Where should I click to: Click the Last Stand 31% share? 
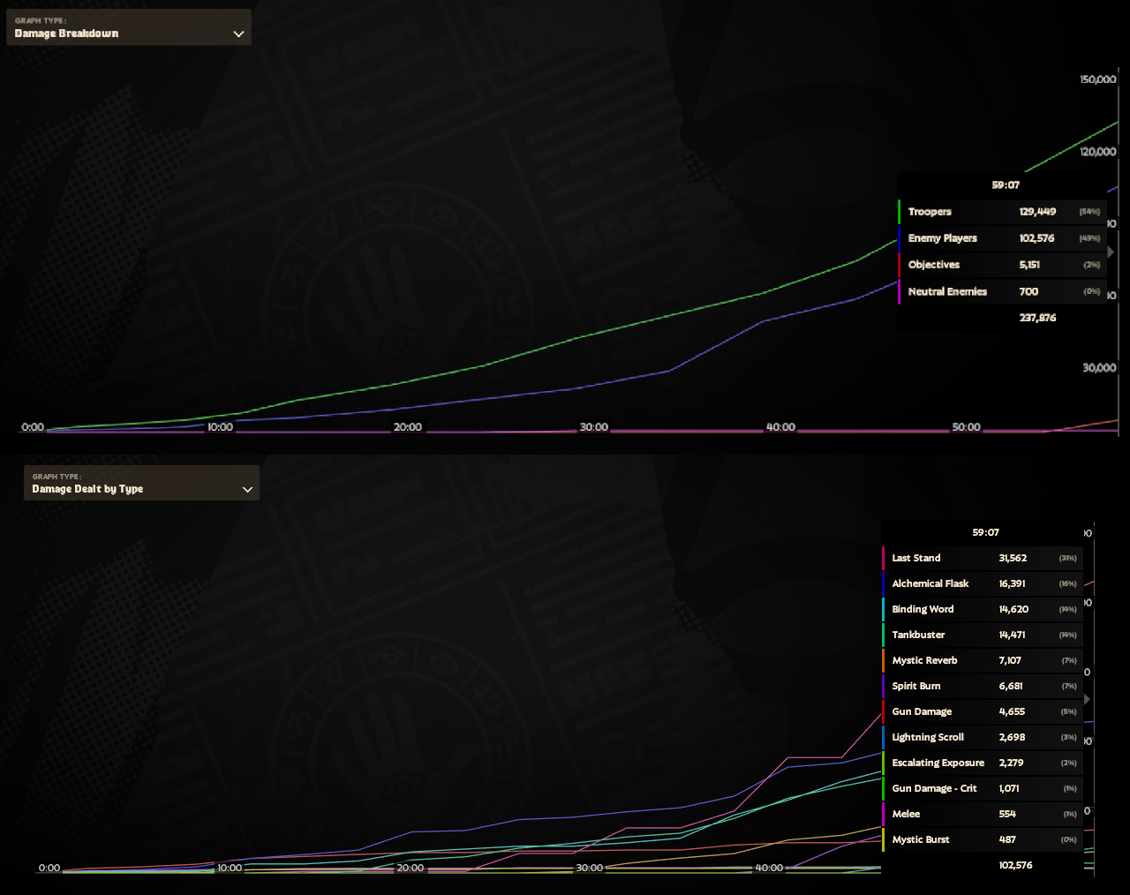1068,558
